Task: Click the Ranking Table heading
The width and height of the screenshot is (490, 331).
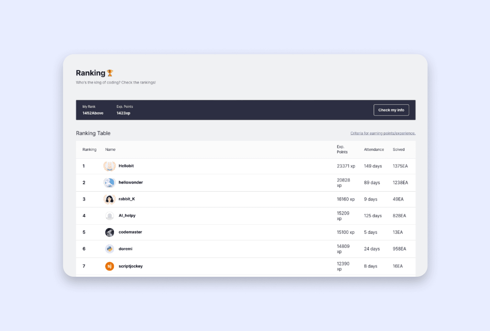Action: [x=93, y=133]
